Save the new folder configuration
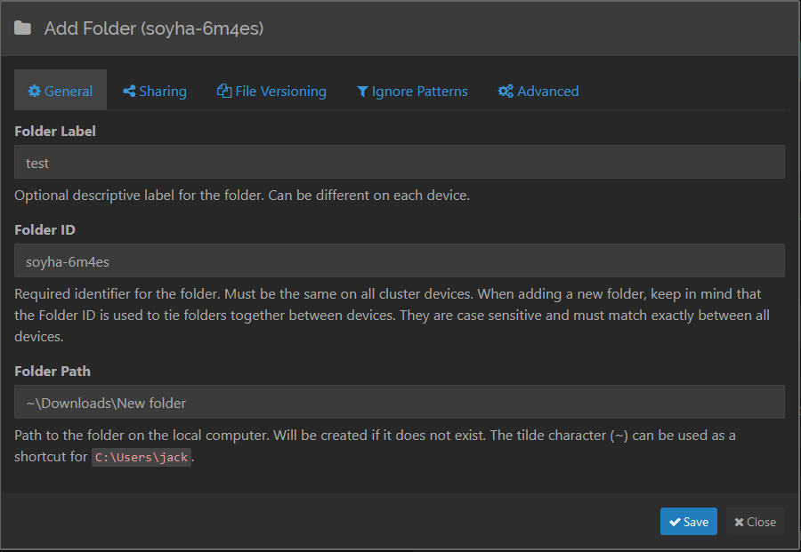The image size is (801, 552). pos(689,522)
